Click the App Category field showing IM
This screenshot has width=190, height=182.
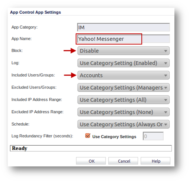tap(124, 27)
